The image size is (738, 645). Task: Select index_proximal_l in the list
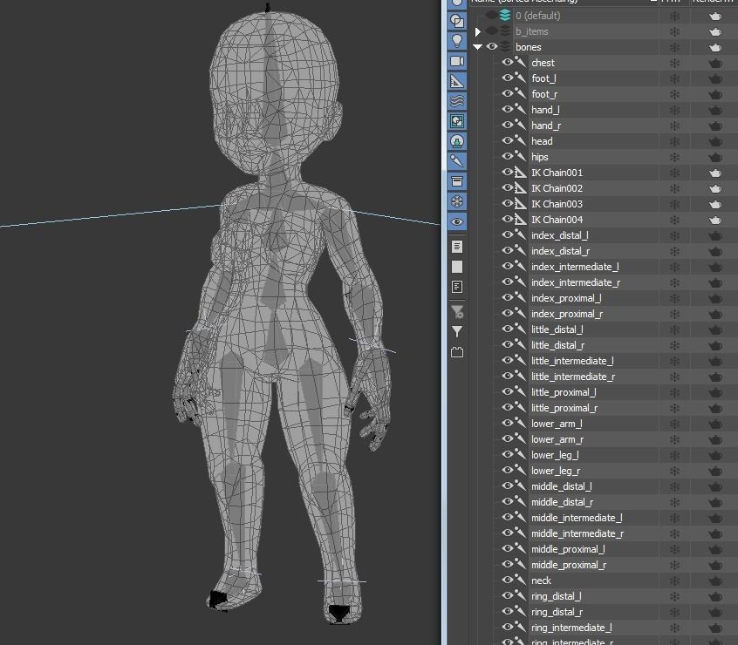(566, 298)
